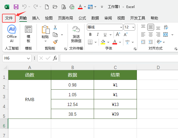Viewport: 178px width, 138px height.
Task: Select the format painter brush icon
Action: tap(55, 42)
